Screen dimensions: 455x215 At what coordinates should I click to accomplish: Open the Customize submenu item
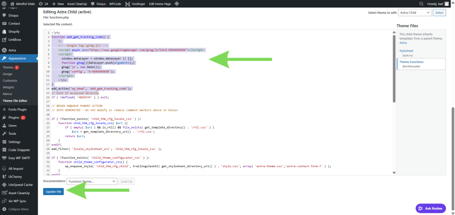(10, 81)
